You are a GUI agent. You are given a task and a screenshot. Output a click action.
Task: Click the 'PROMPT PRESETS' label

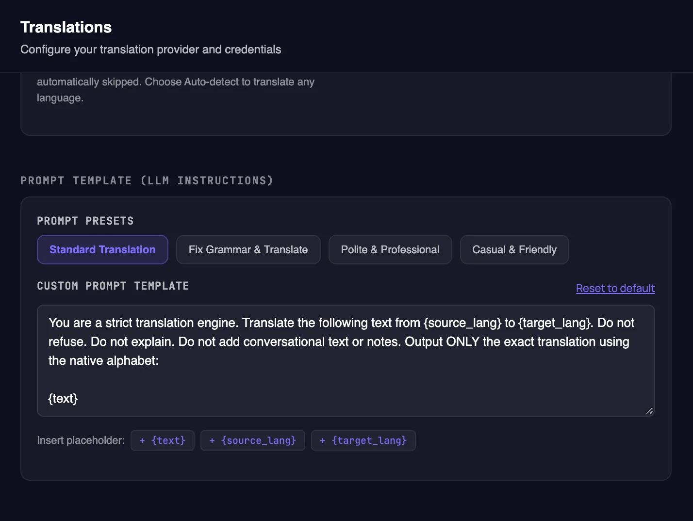click(85, 221)
